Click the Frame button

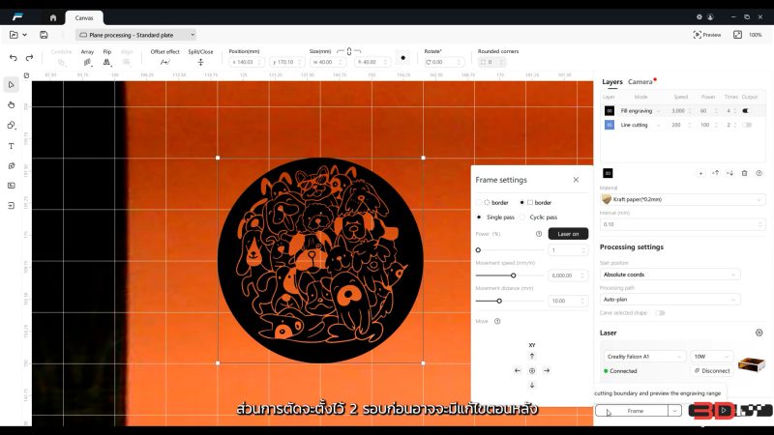coord(632,410)
